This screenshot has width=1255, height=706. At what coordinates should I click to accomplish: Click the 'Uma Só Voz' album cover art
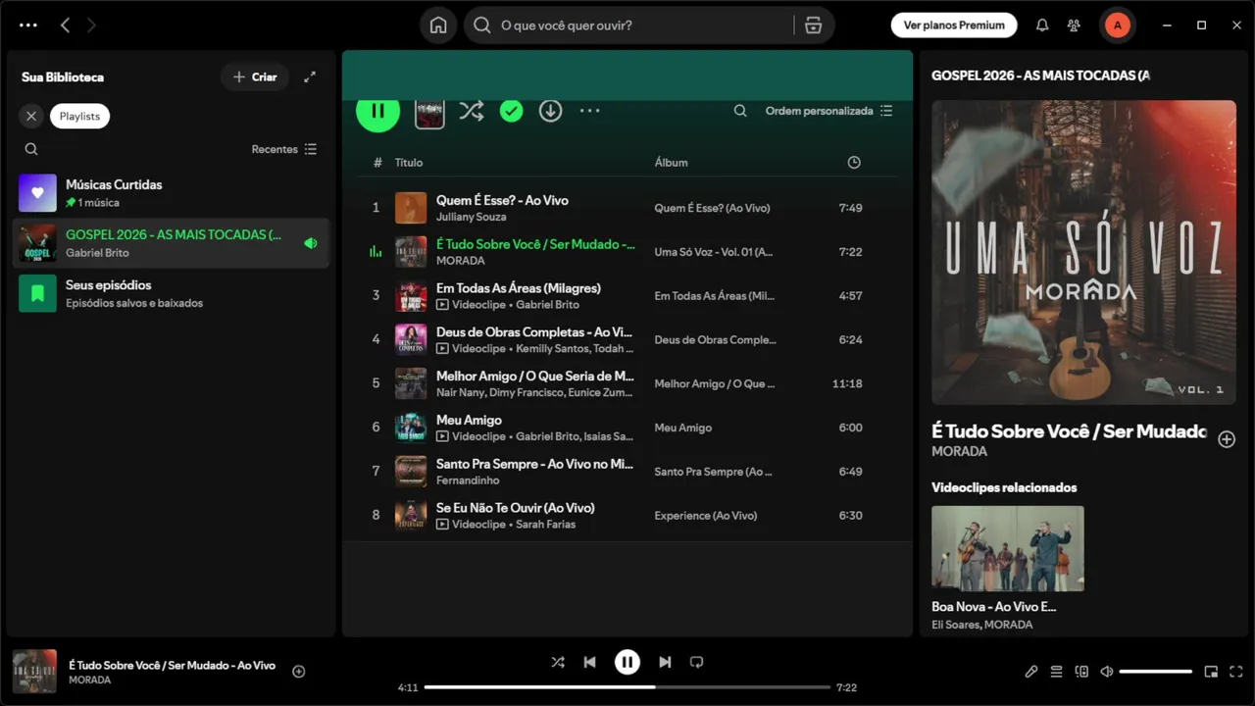1083,252
